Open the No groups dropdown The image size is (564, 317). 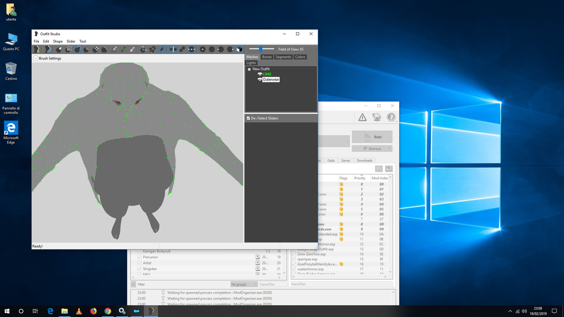pyautogui.click(x=244, y=284)
